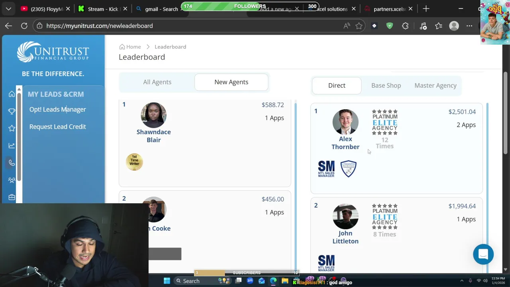The width and height of the screenshot is (510, 287).
Task: Click the Leaderboard breadcrumb
Action: pyautogui.click(x=170, y=47)
